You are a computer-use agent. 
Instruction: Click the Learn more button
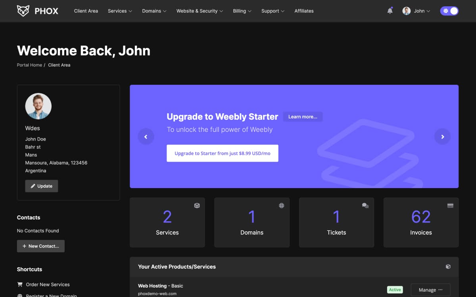[x=303, y=116]
